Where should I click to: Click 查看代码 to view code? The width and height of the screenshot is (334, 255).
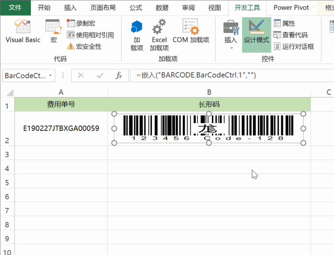[x=291, y=35]
